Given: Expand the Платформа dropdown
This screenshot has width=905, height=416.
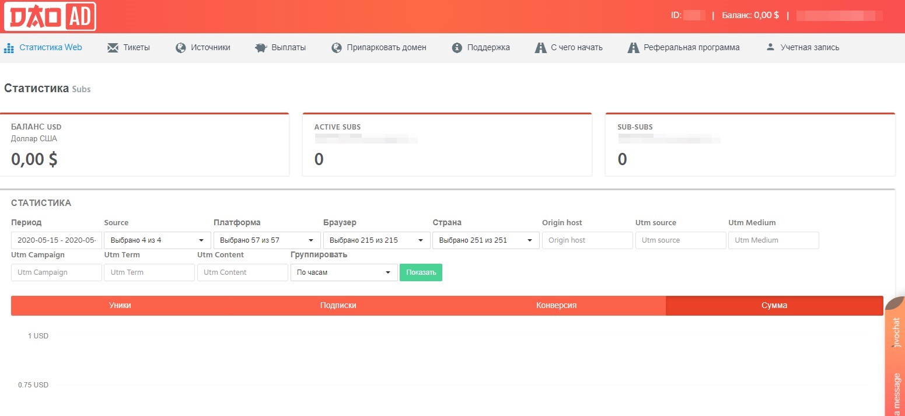Looking at the screenshot, I should [267, 240].
